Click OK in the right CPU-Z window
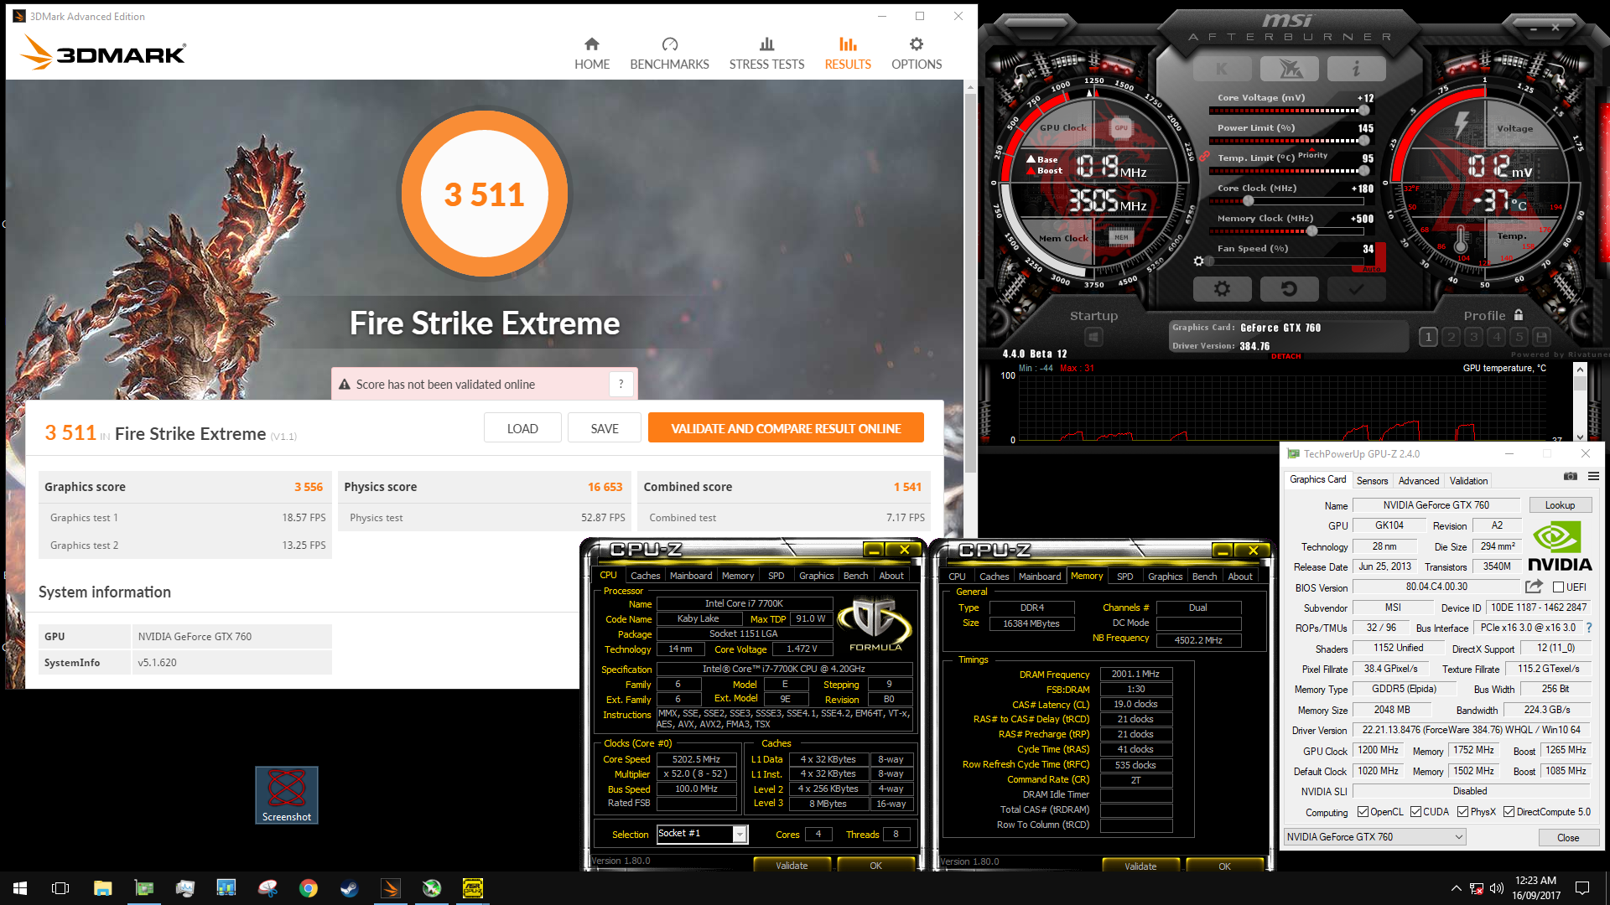Screen dimensions: 1610x905 coord(1224,866)
